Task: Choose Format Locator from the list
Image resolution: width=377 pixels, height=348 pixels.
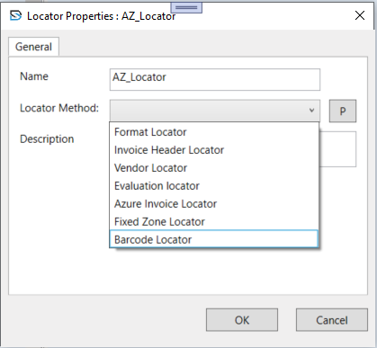Action: pos(214,132)
